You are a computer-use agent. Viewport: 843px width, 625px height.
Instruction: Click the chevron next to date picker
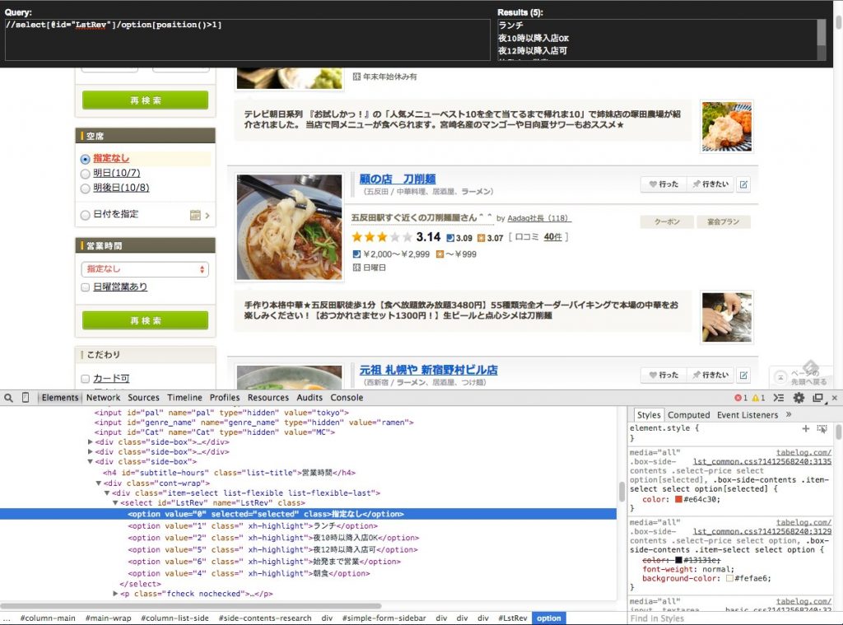[x=207, y=216]
